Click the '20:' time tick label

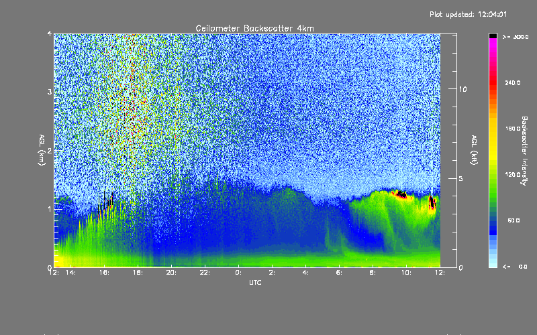[x=171, y=273]
